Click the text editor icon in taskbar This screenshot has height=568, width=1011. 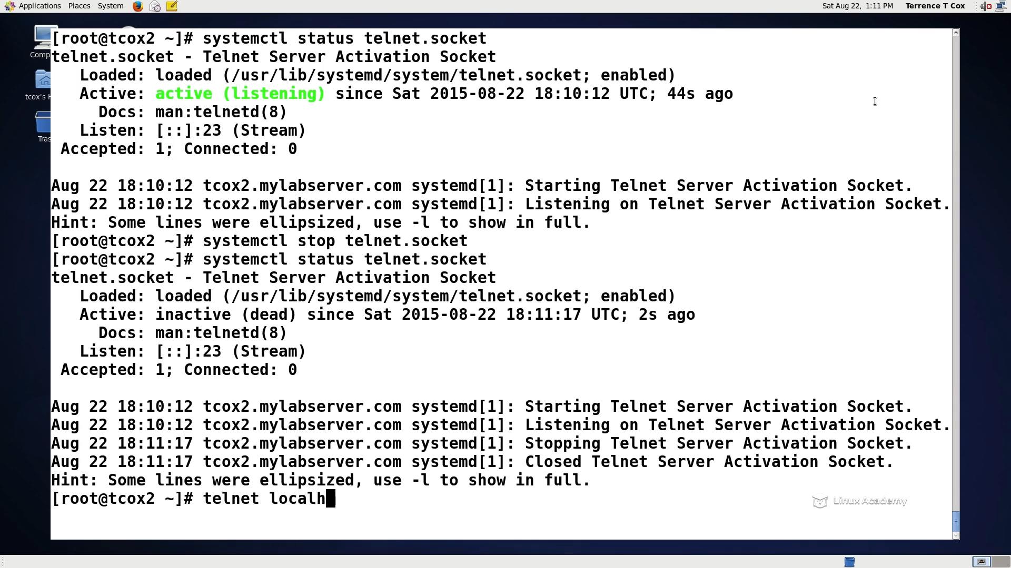coord(172,6)
